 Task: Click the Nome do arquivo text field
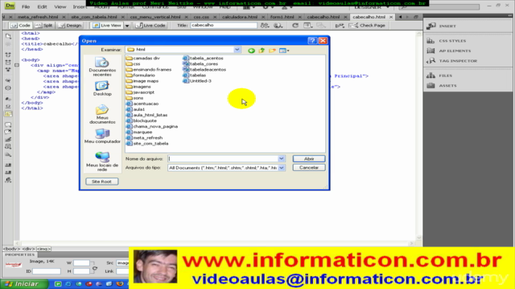[x=223, y=159]
